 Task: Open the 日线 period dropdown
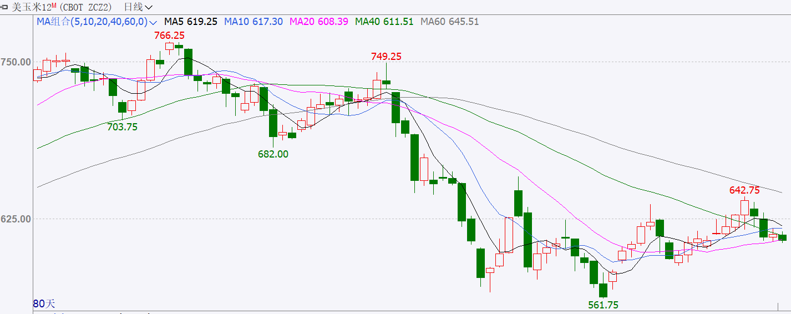click(x=138, y=7)
